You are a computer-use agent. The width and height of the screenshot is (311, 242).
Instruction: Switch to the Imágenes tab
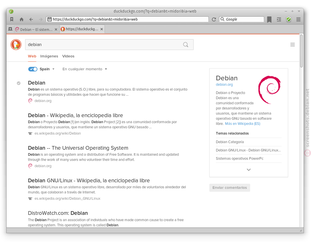coord(49,56)
